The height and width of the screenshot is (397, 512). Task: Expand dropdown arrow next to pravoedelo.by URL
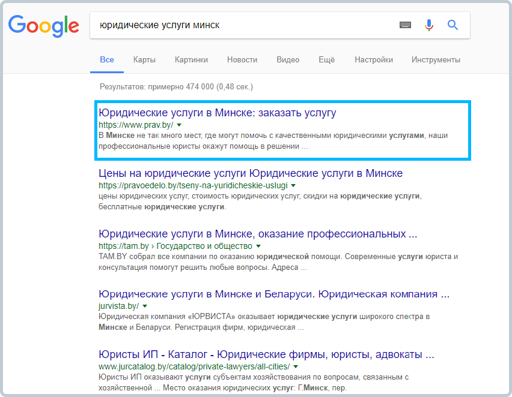(293, 185)
